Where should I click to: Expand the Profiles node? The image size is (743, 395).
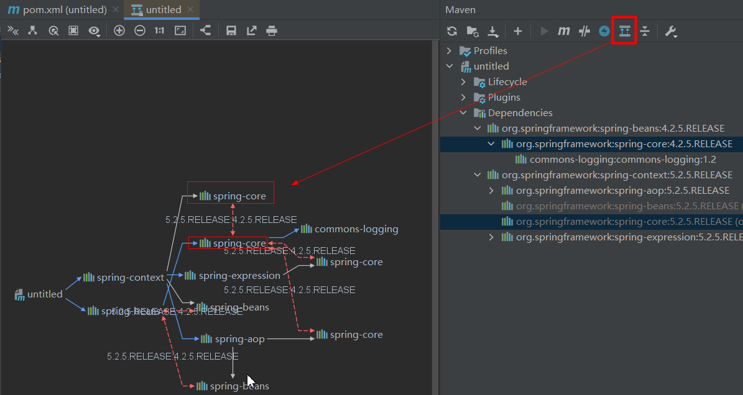[x=449, y=50]
